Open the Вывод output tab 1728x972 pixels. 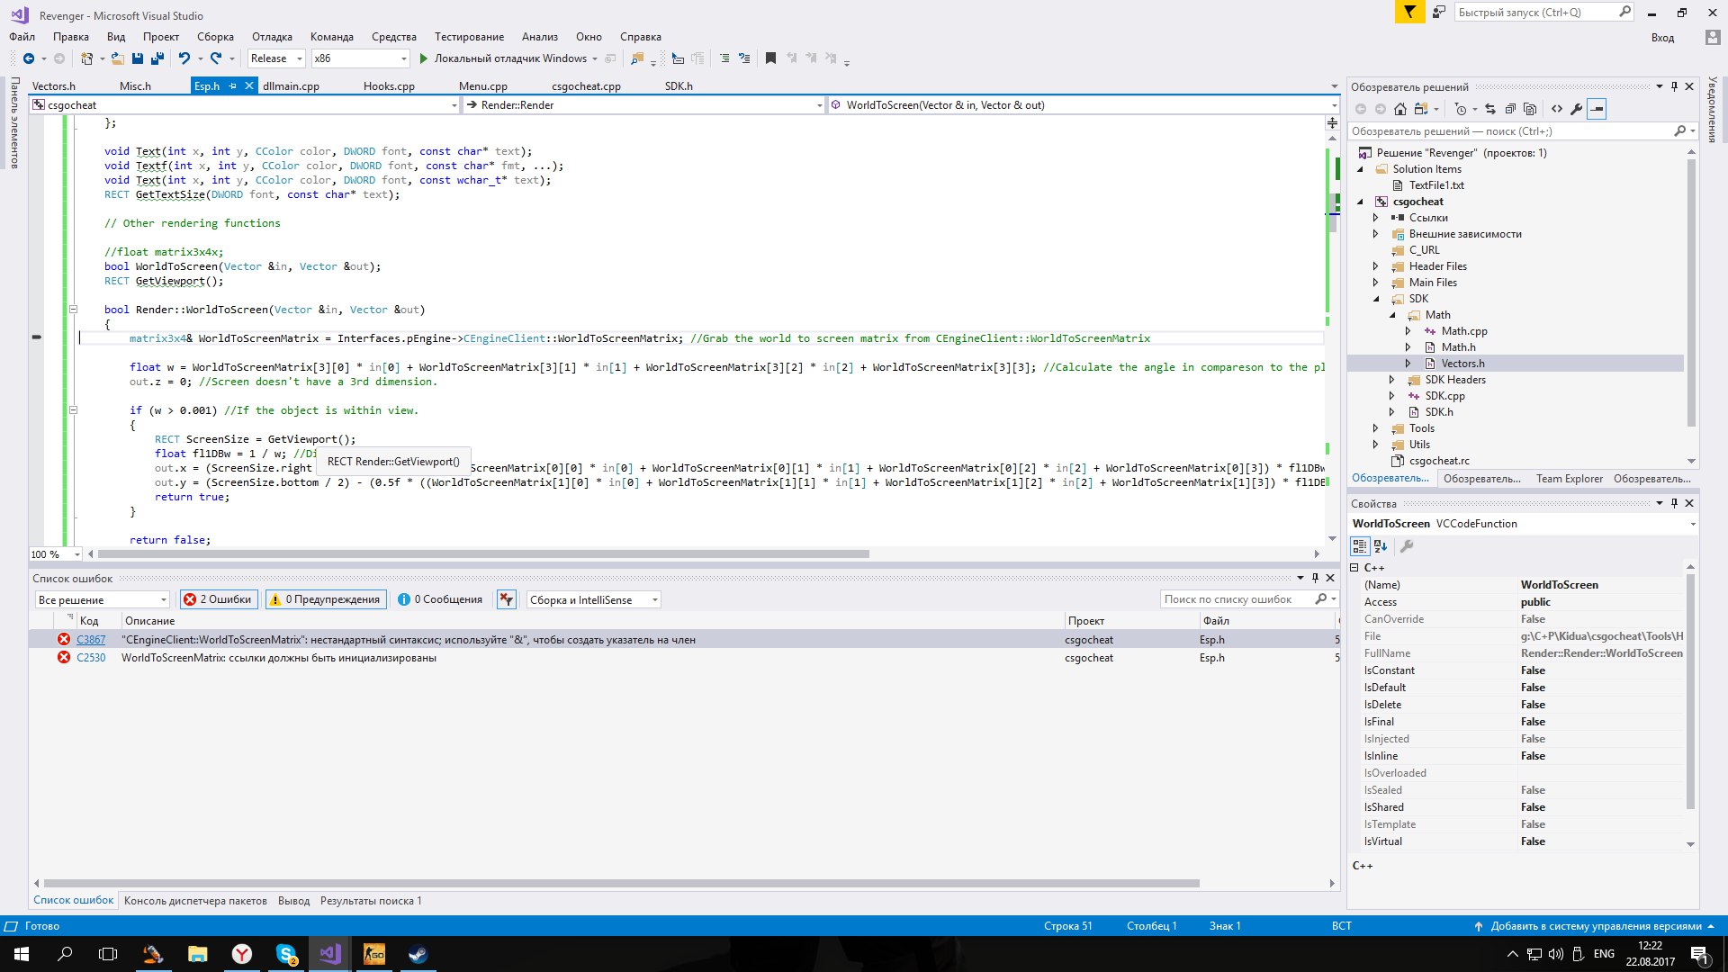(293, 901)
